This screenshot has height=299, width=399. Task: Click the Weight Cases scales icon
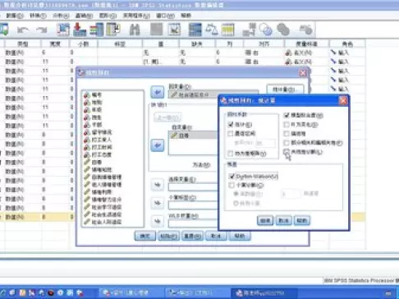click(x=212, y=30)
